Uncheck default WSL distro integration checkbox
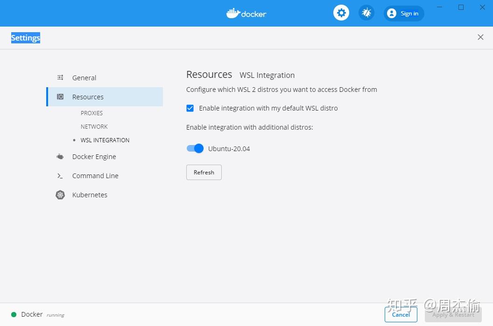The width and height of the screenshot is (493, 326). point(190,108)
